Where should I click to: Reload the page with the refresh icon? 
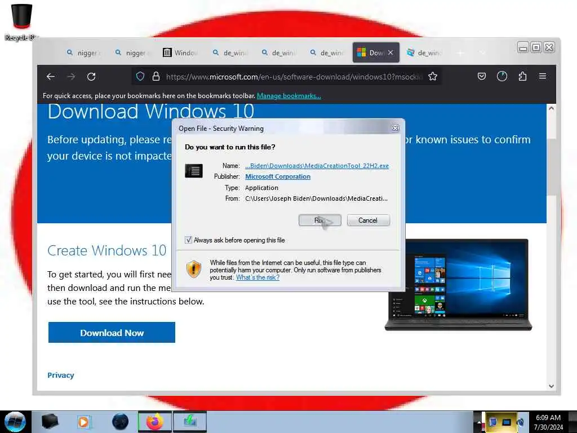coord(91,77)
